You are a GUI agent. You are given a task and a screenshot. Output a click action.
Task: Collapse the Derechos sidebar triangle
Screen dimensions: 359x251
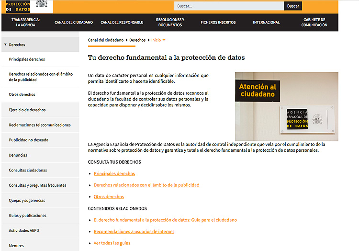pos(5,45)
